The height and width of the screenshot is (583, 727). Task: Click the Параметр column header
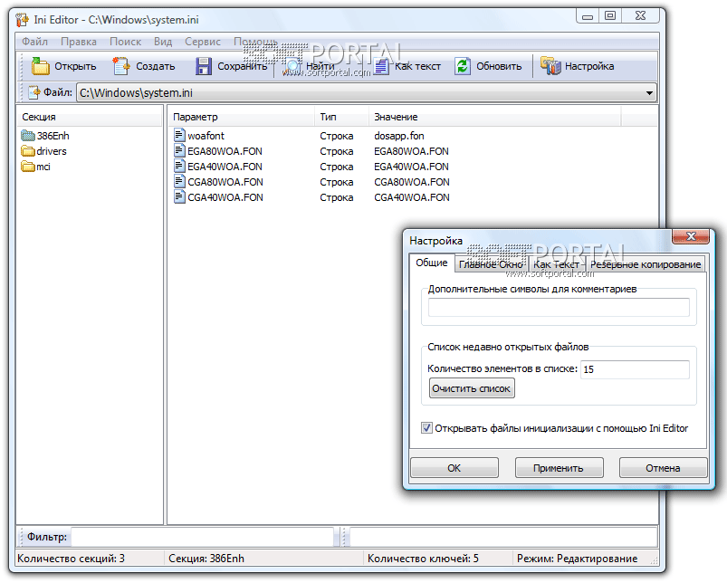pyautogui.click(x=243, y=117)
